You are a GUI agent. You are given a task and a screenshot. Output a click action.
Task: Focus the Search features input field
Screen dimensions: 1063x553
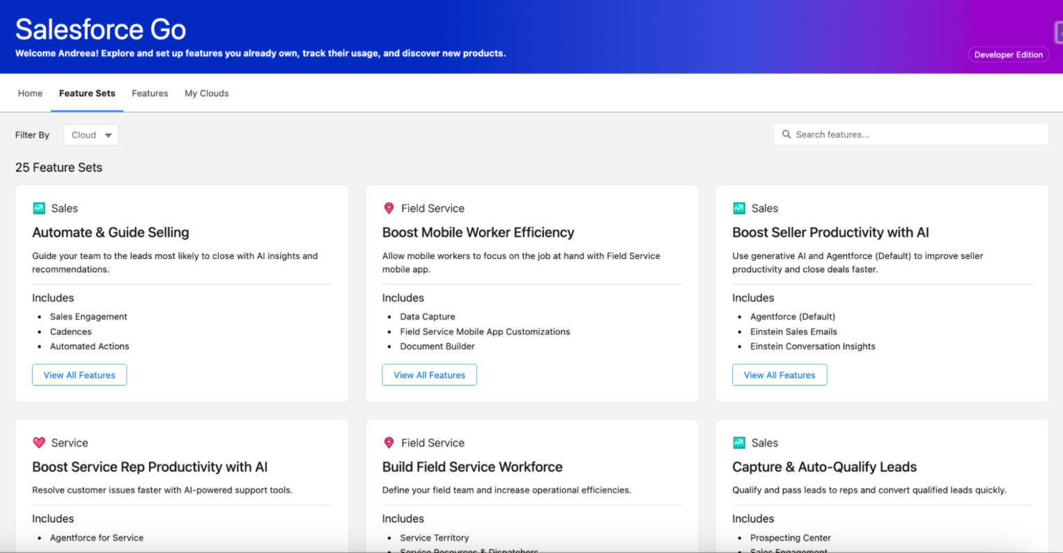click(x=911, y=134)
